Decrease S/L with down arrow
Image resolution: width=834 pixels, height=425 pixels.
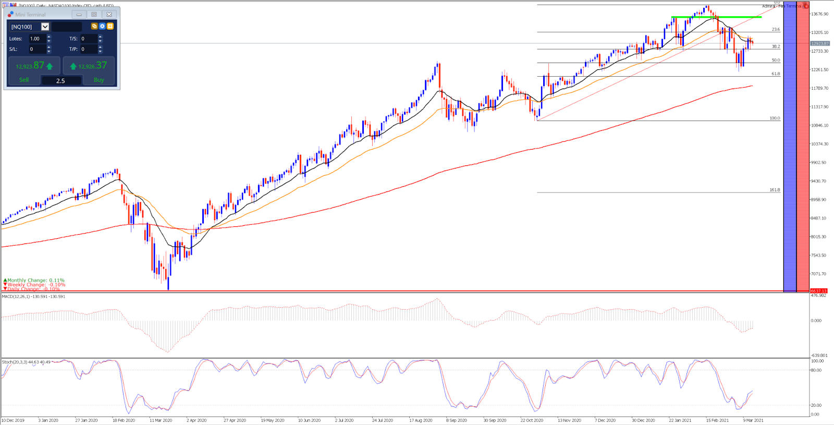(49, 51)
